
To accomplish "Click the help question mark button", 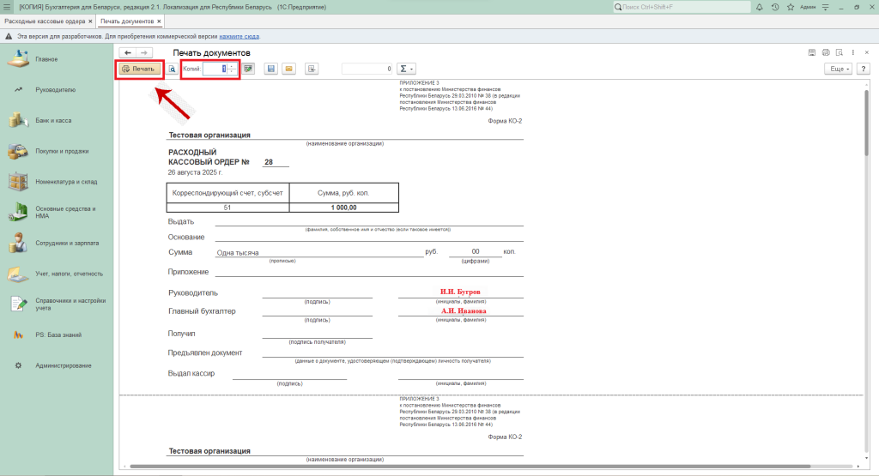I will 864,69.
